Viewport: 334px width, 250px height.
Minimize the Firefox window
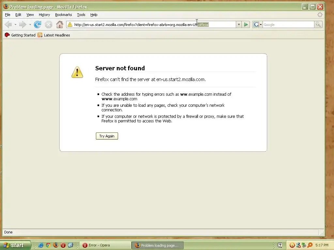coord(305,7)
